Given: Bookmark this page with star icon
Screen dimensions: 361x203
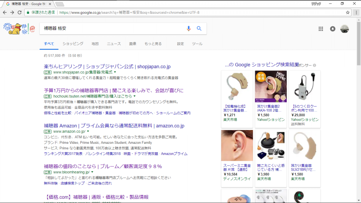Looking at the screenshot, I should tap(348, 12).
